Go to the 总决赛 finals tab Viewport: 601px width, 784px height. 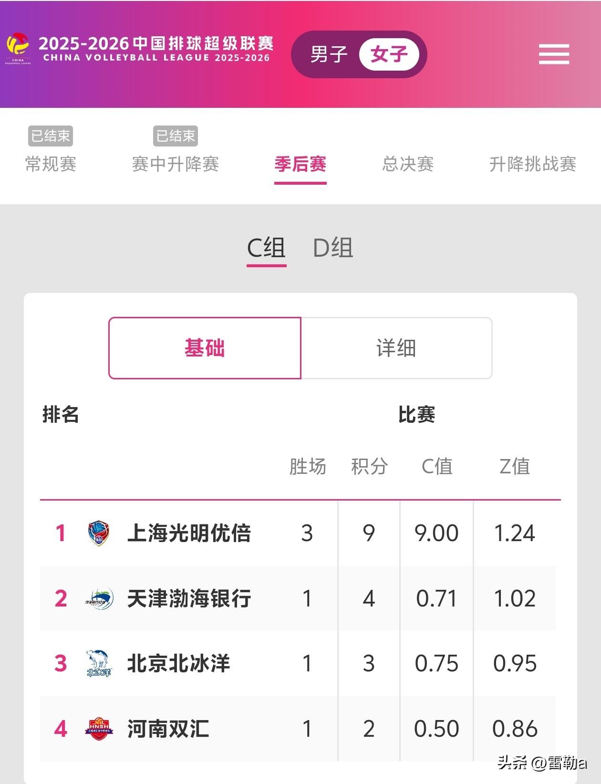(x=408, y=164)
